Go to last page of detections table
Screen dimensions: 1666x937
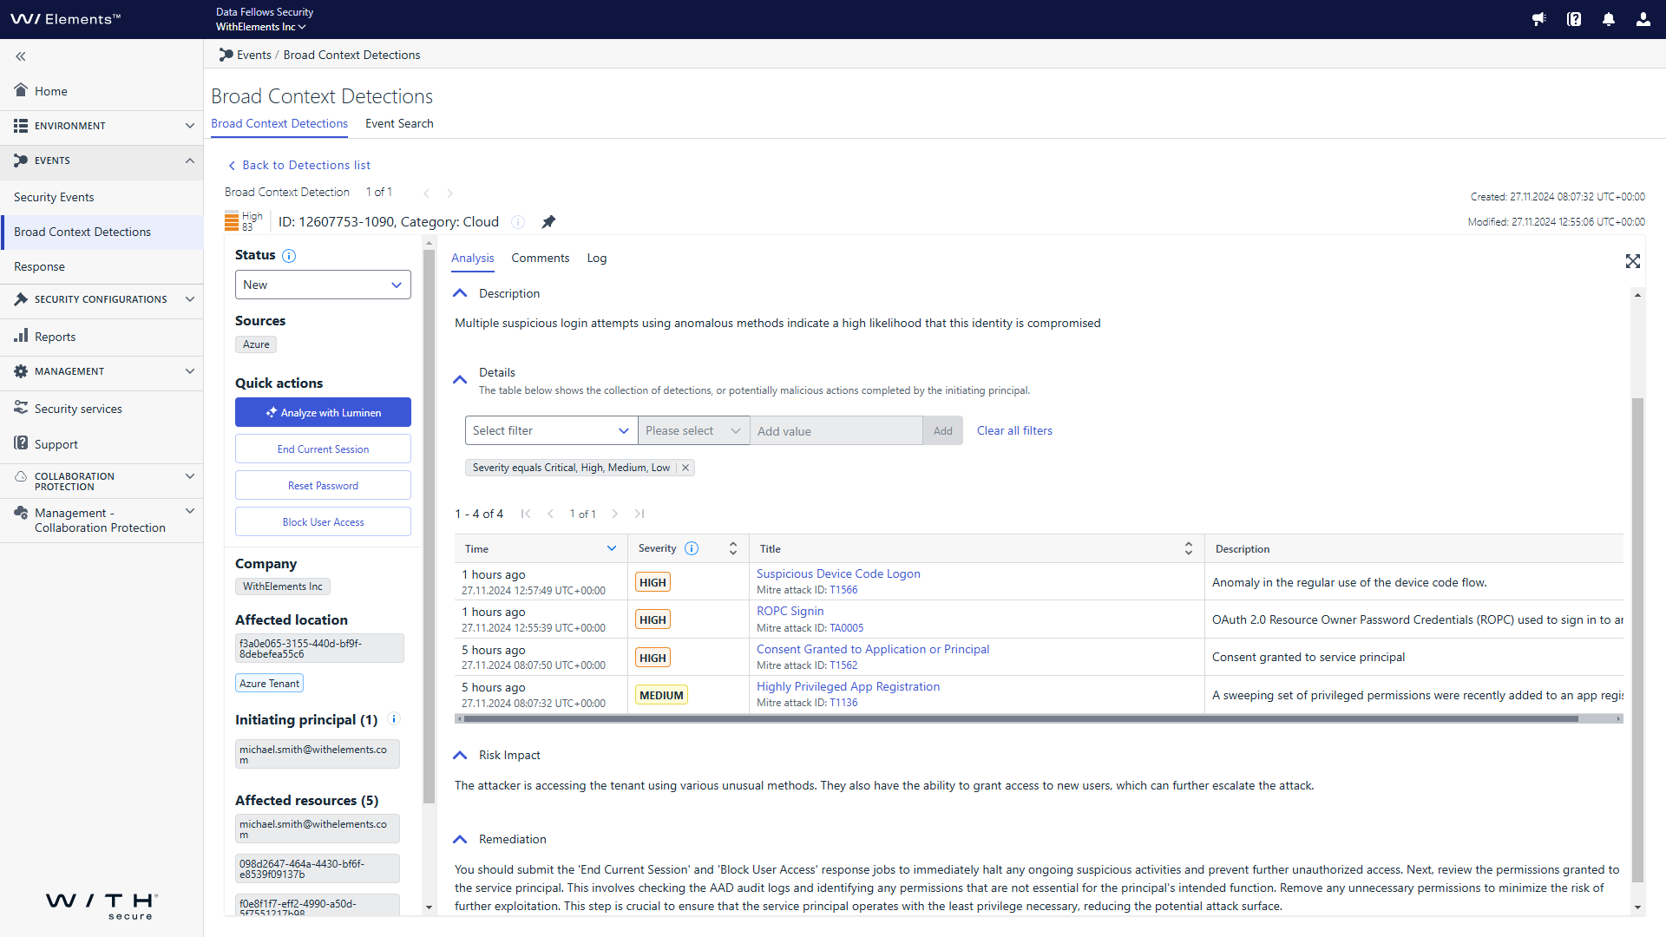[x=640, y=514]
